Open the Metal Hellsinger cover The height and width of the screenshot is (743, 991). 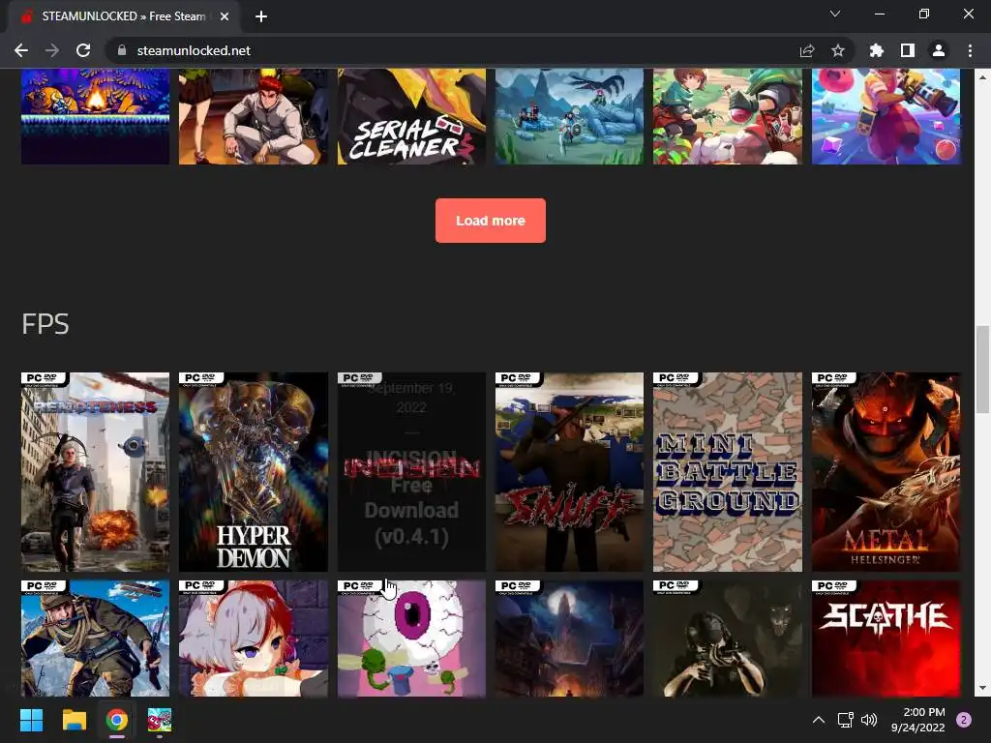886,472
